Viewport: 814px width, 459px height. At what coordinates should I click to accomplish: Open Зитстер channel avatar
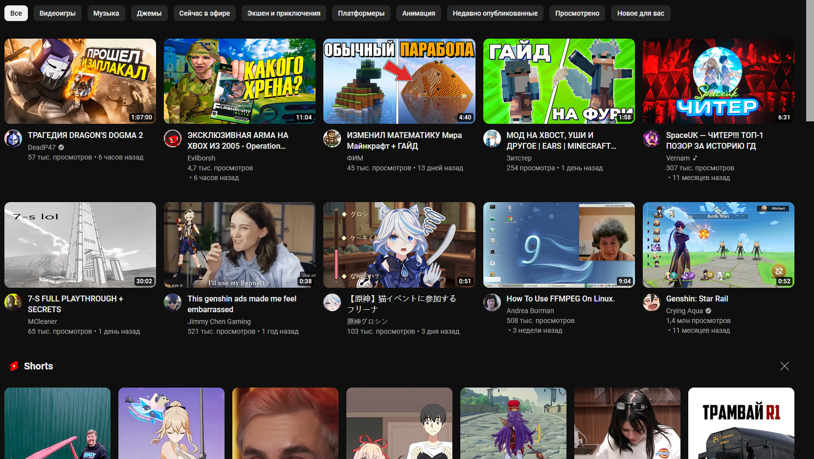pyautogui.click(x=492, y=138)
